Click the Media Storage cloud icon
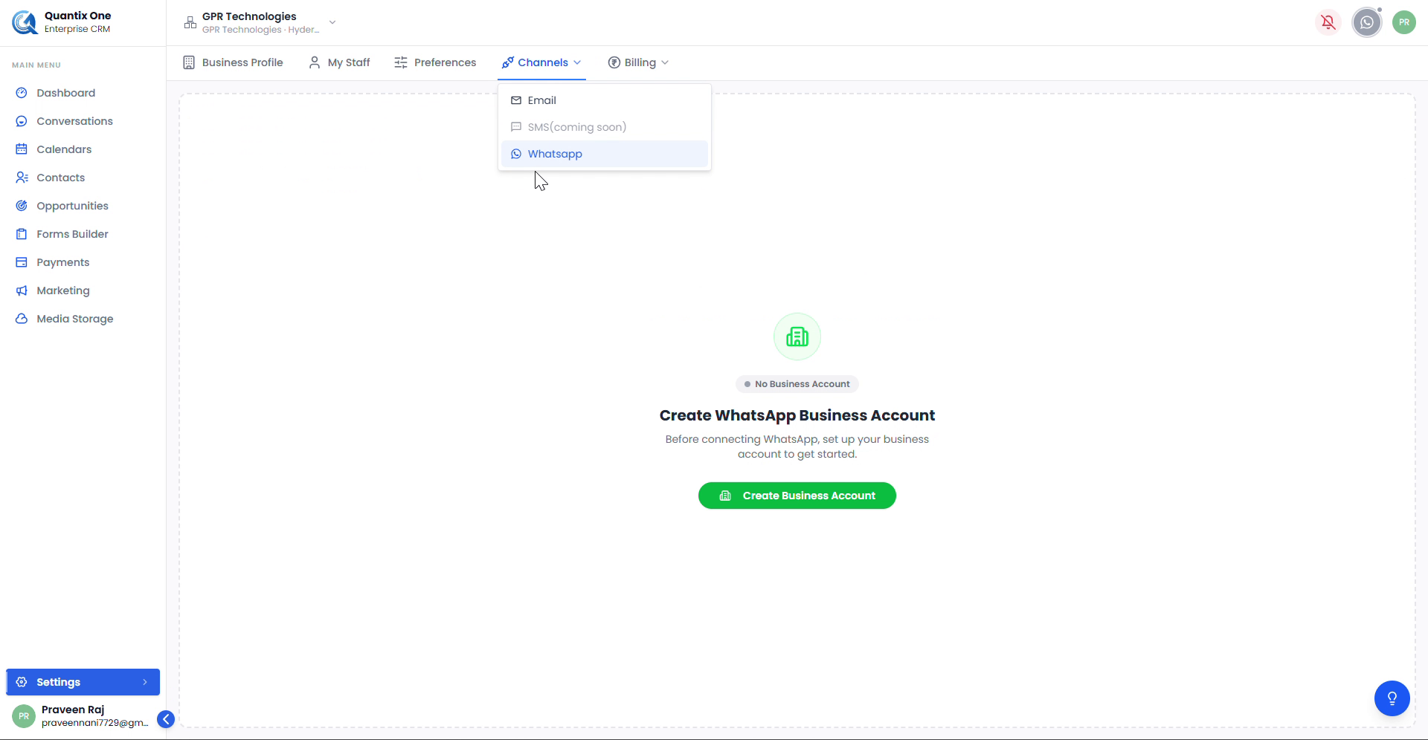Screen dimensions: 1428x740 22,319
